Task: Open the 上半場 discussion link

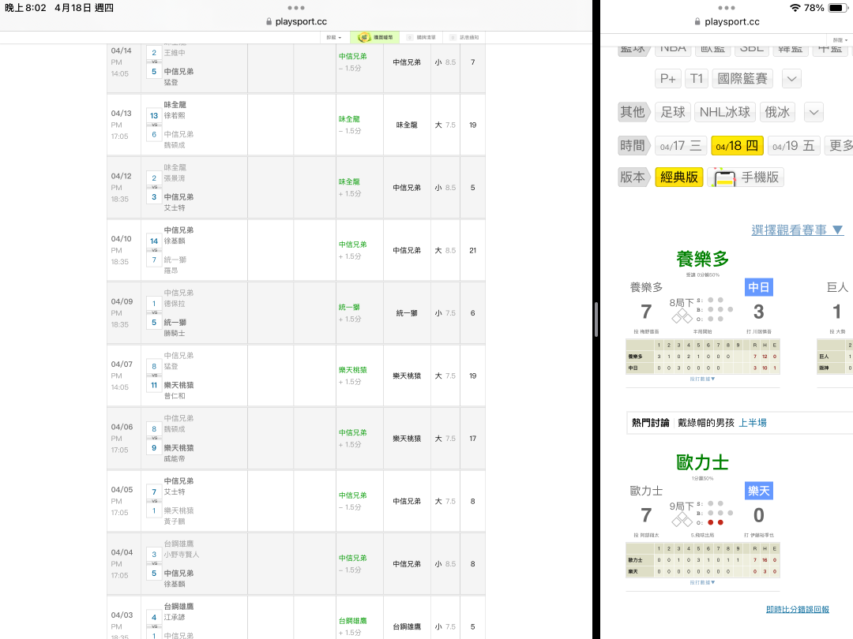Action: 753,423
